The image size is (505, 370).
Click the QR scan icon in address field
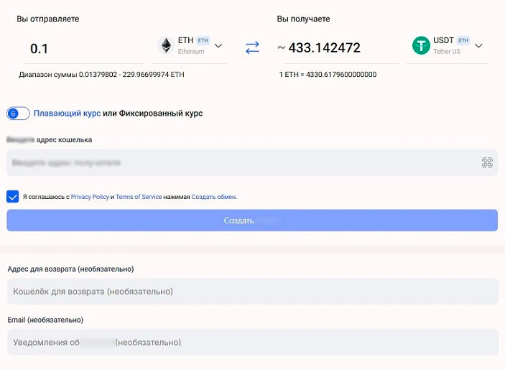[487, 162]
